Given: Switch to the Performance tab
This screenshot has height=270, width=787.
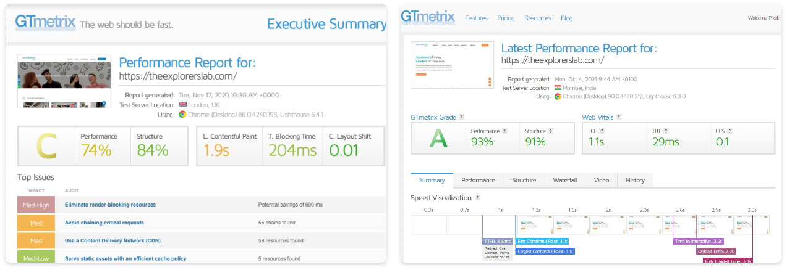Looking at the screenshot, I should point(478,180).
